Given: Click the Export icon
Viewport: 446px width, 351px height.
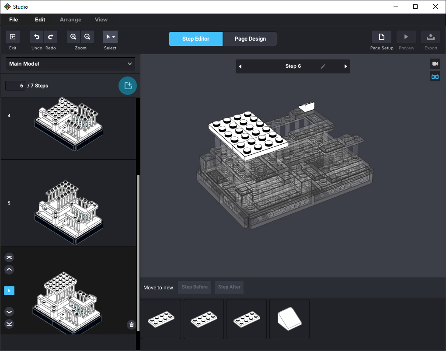Looking at the screenshot, I should [430, 37].
